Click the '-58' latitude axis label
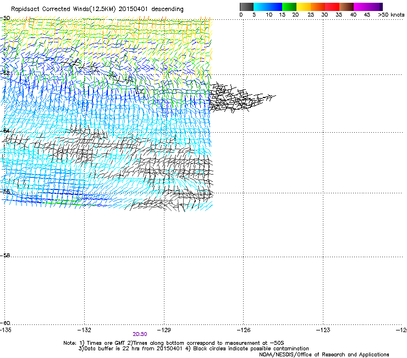Image resolution: width=407 pixels, height=358 pixels. [x=5, y=256]
